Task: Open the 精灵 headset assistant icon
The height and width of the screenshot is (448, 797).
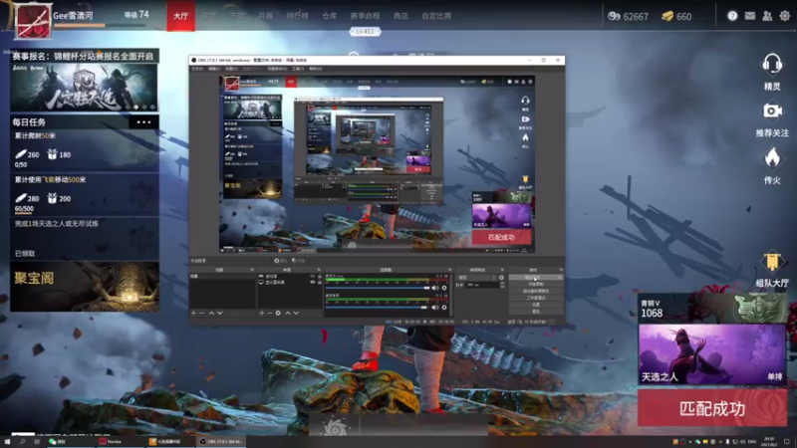Action: point(771,65)
